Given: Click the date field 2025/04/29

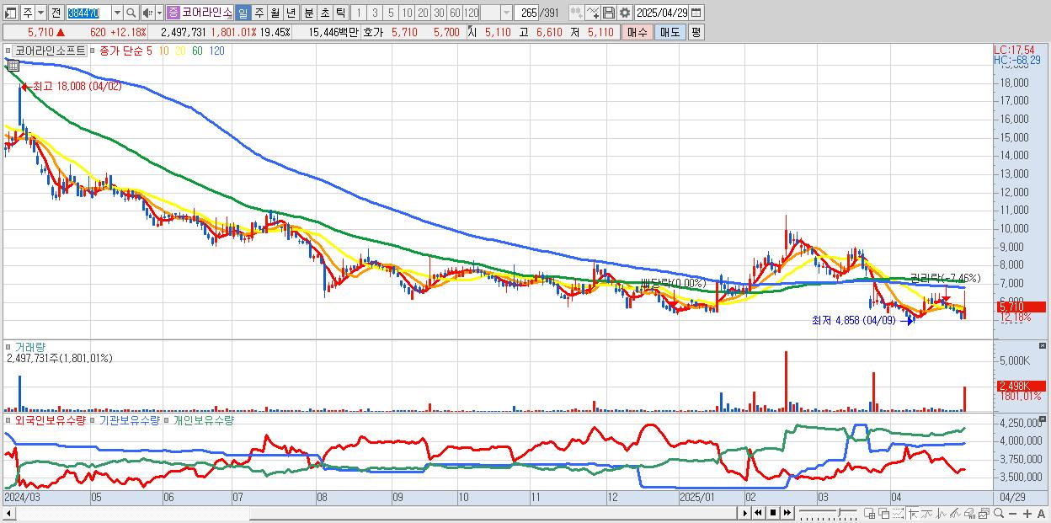Looking at the screenshot, I should [x=660, y=13].
